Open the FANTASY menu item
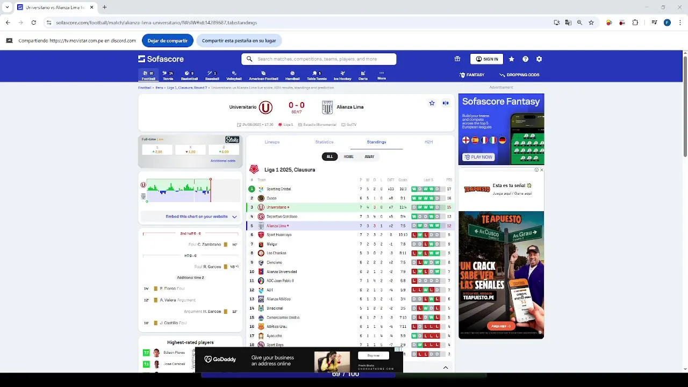The height and width of the screenshot is (387, 688). 472,75
